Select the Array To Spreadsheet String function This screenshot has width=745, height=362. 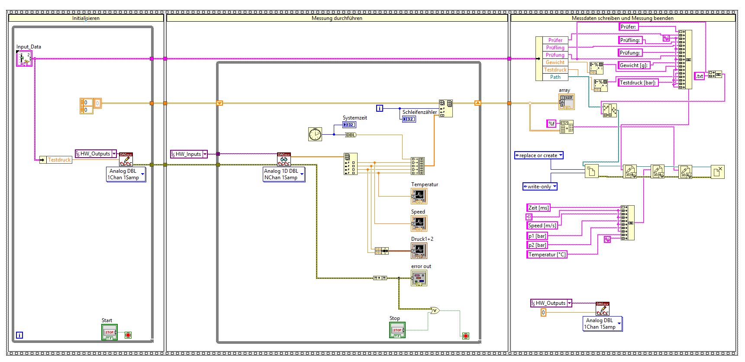[x=567, y=127]
